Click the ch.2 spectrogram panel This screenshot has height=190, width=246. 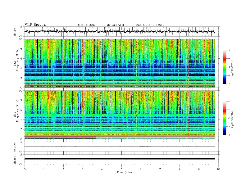coord(120,115)
